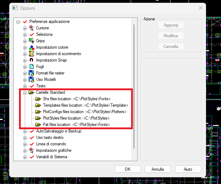Select the Impostazioni colore RGB icon
This screenshot has width=221, height=184.
coord(32,47)
